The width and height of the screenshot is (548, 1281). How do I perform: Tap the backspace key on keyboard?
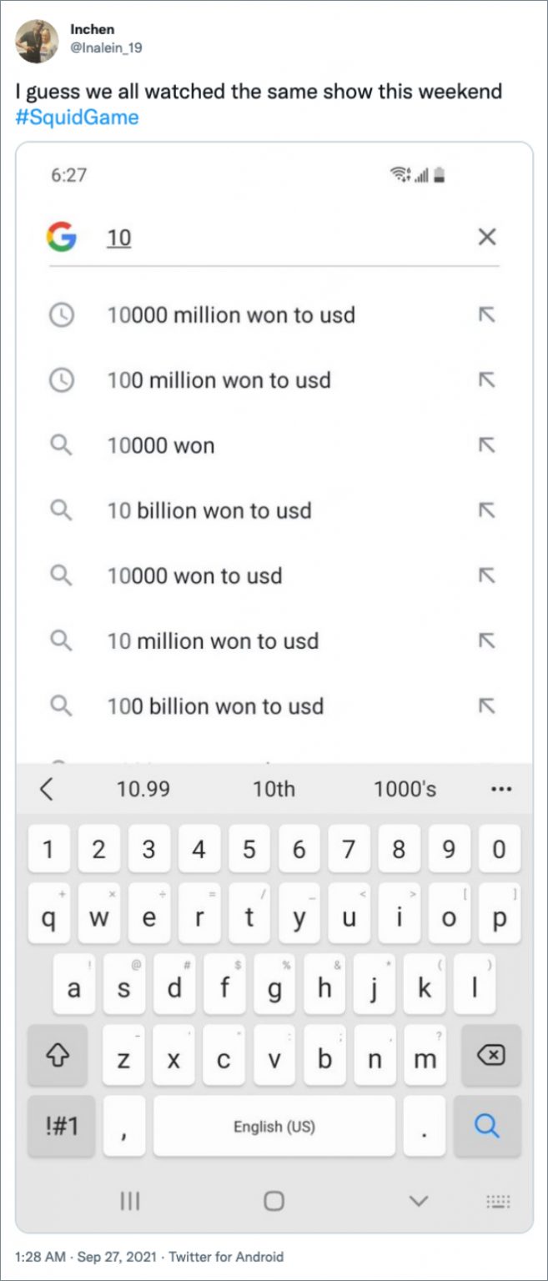[491, 1056]
